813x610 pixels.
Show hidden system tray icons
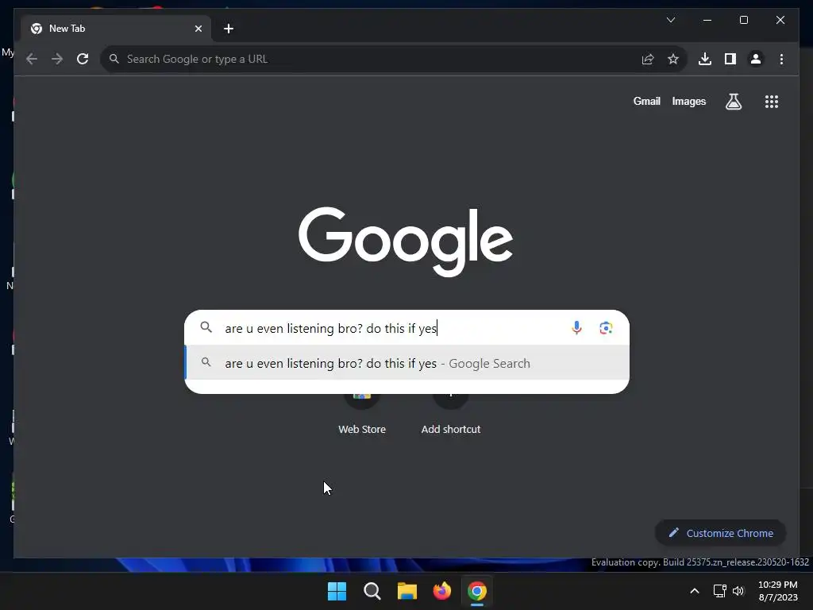[x=694, y=591]
